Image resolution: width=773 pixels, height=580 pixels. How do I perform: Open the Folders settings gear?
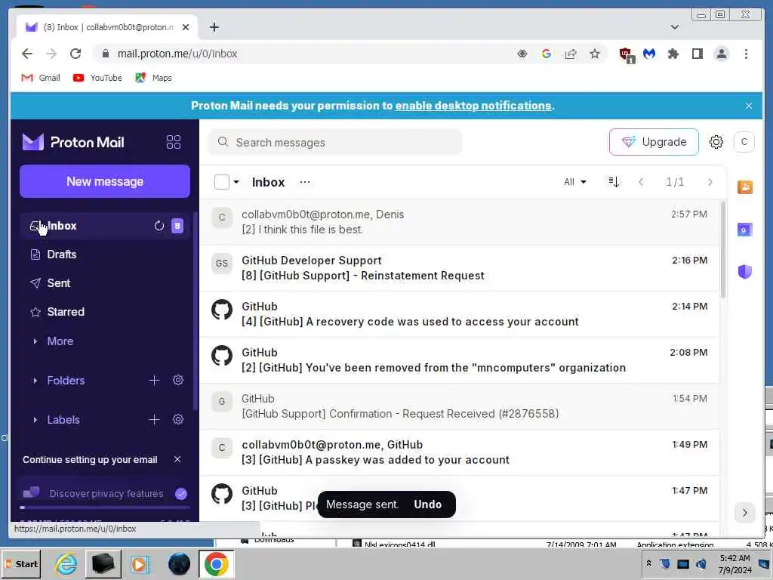coord(178,381)
